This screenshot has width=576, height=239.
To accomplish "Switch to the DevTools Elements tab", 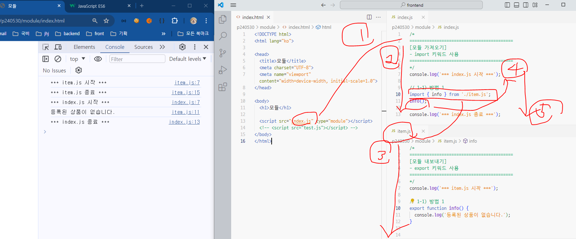I will pos(84,47).
